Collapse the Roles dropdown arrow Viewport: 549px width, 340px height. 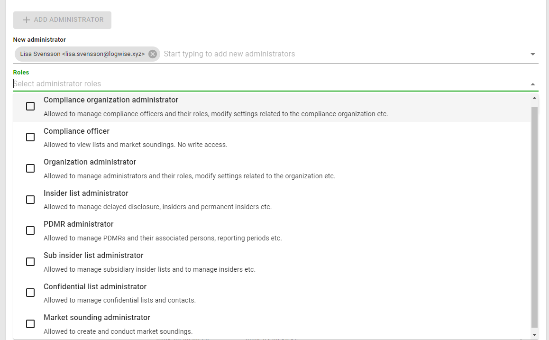(x=532, y=84)
